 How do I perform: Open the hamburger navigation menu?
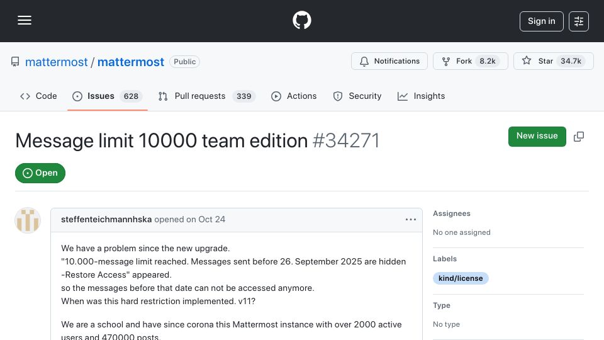pos(25,20)
